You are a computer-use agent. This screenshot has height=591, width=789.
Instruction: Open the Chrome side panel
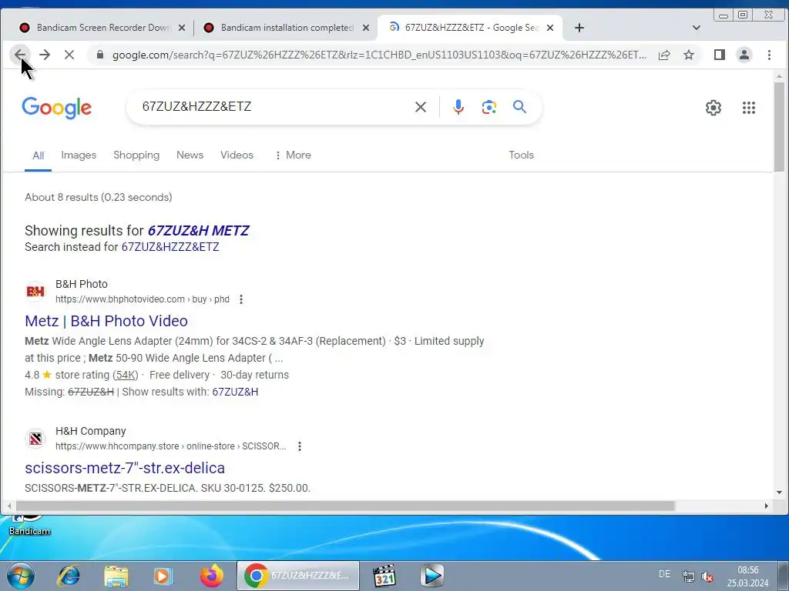pos(720,55)
